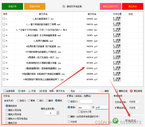Viewport: 145px width, 127px height.
Task: Click the 文件位置 column header
Action: pos(117,14)
